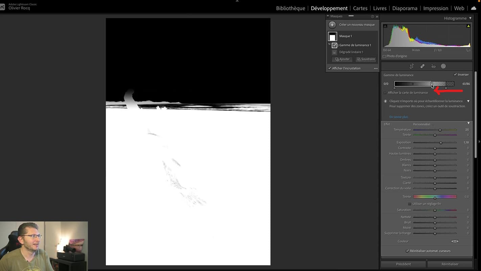Click the luminance range gradient bar
This screenshot has width=481, height=271.
[x=424, y=84]
